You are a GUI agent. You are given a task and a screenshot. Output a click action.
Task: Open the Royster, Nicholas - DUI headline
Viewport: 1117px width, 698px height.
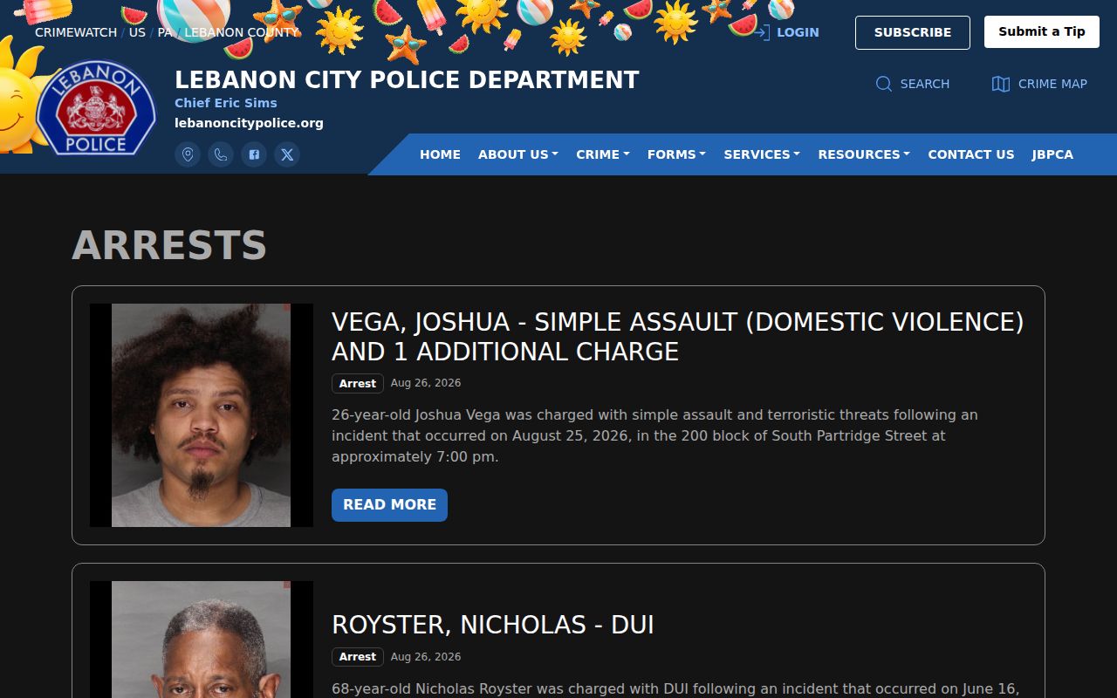click(493, 625)
